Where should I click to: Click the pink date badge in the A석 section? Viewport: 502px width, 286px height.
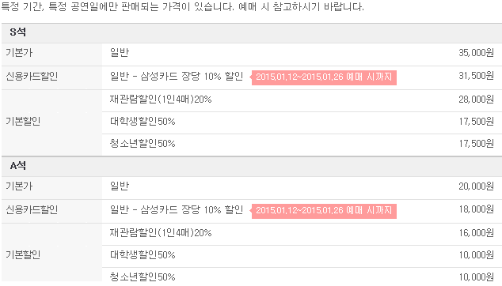pos(323,211)
